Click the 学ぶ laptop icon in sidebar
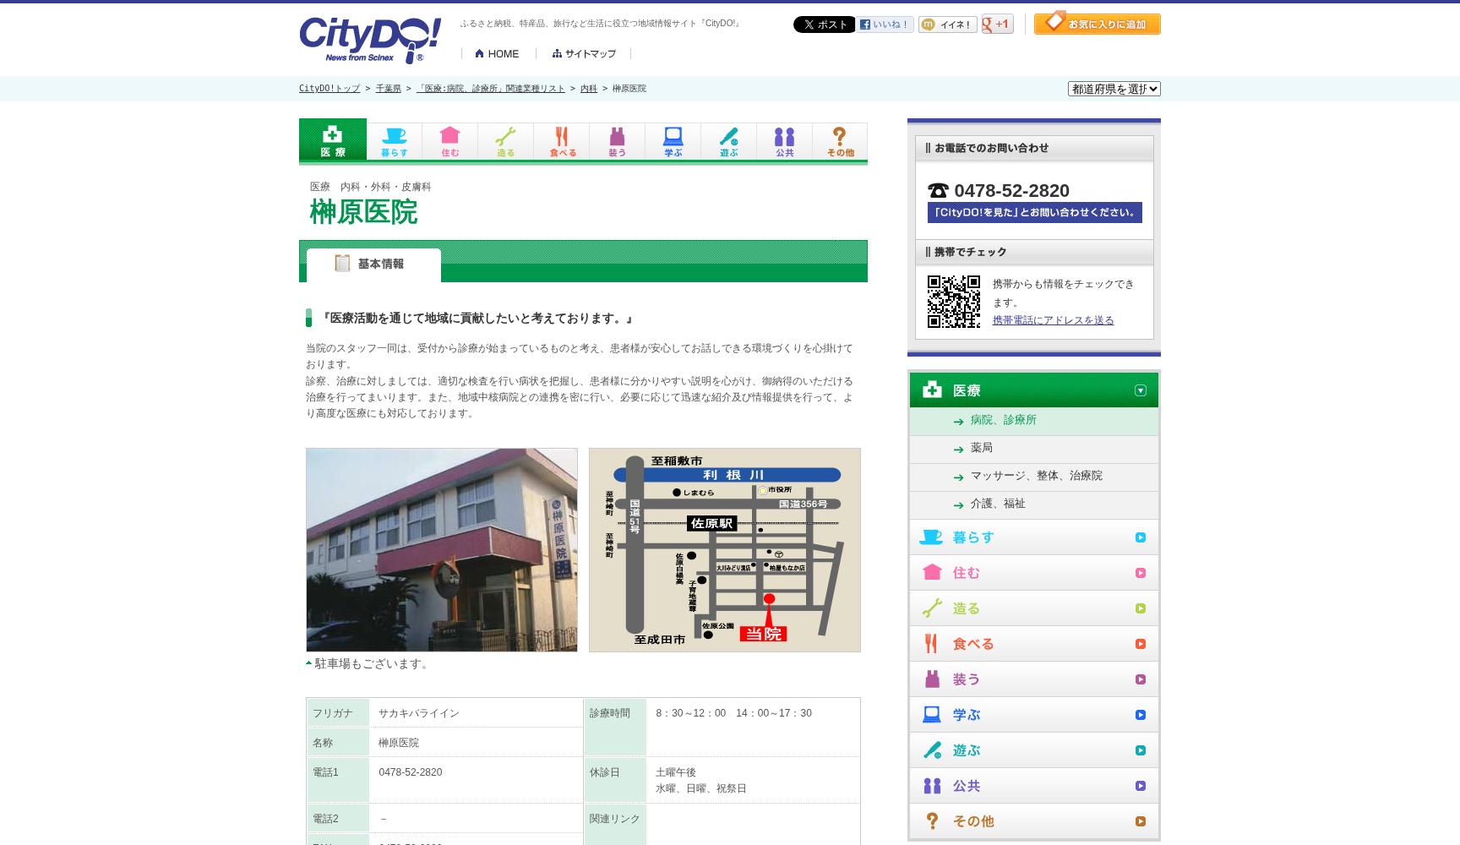 [x=932, y=715]
